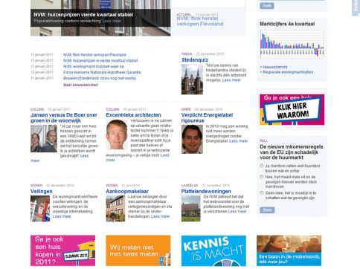Select the poll radio option 'Nee'
Screen dimensions: 360x269
pyautogui.click(x=262, y=177)
